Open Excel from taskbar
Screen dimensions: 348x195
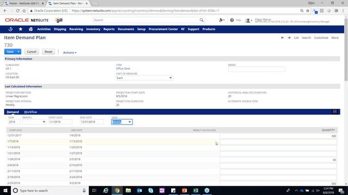coord(196,190)
